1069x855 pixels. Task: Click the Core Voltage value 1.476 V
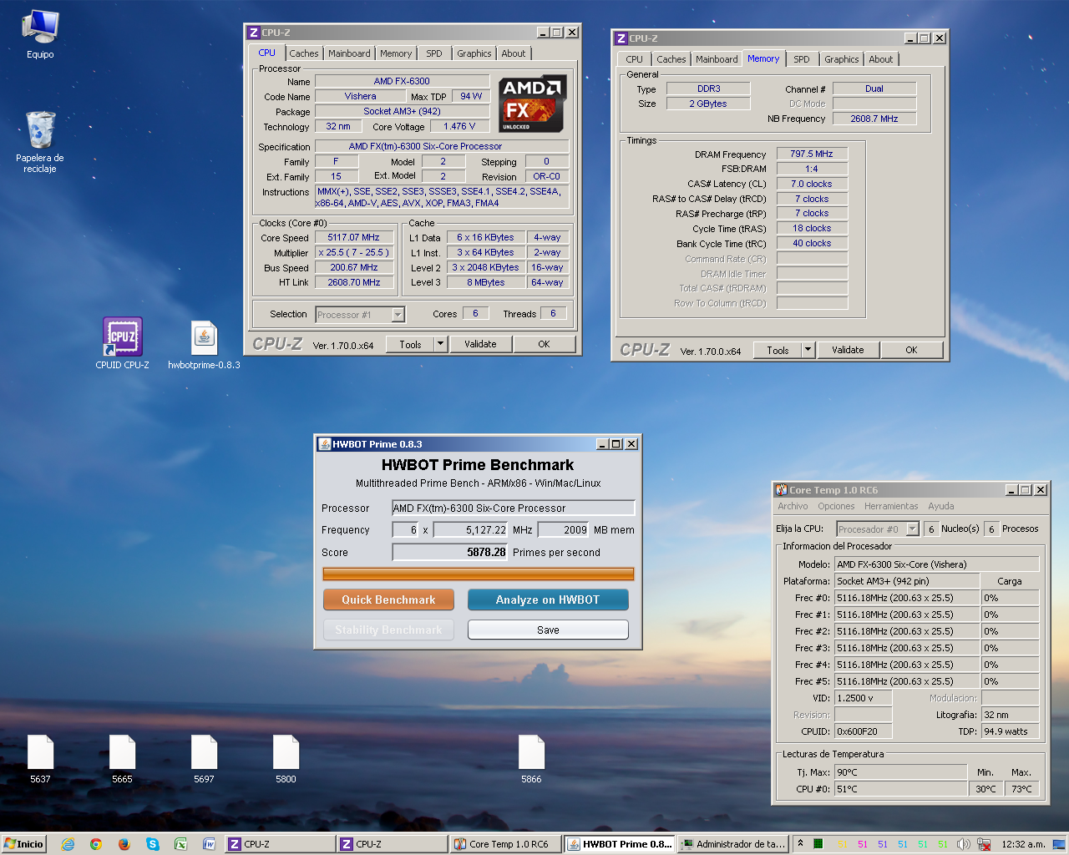click(459, 126)
